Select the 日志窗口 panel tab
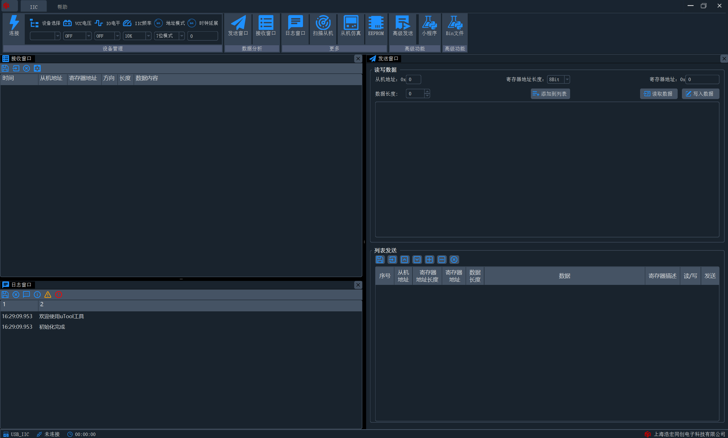728x438 pixels. (x=18, y=285)
